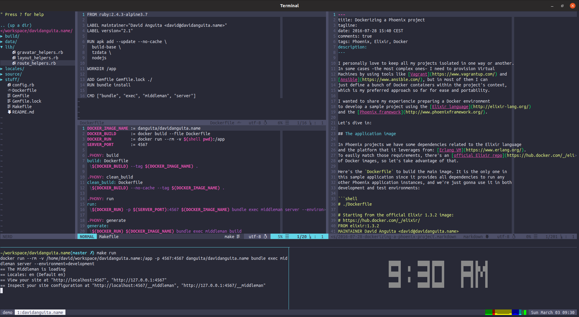Click the LN line-number icon in Dockerfile statusline
Image resolution: width=579 pixels, height=317 pixels.
point(310,123)
